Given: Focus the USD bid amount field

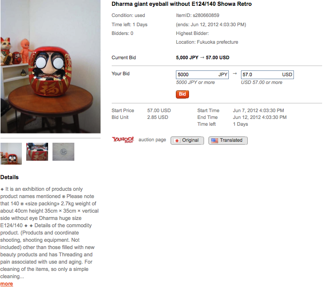Looking at the screenshot, I should point(267,75).
